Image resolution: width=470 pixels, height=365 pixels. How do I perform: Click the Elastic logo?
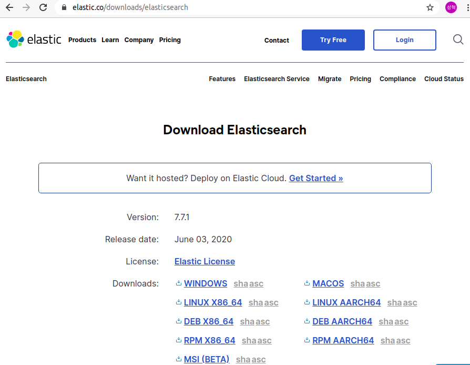34,40
